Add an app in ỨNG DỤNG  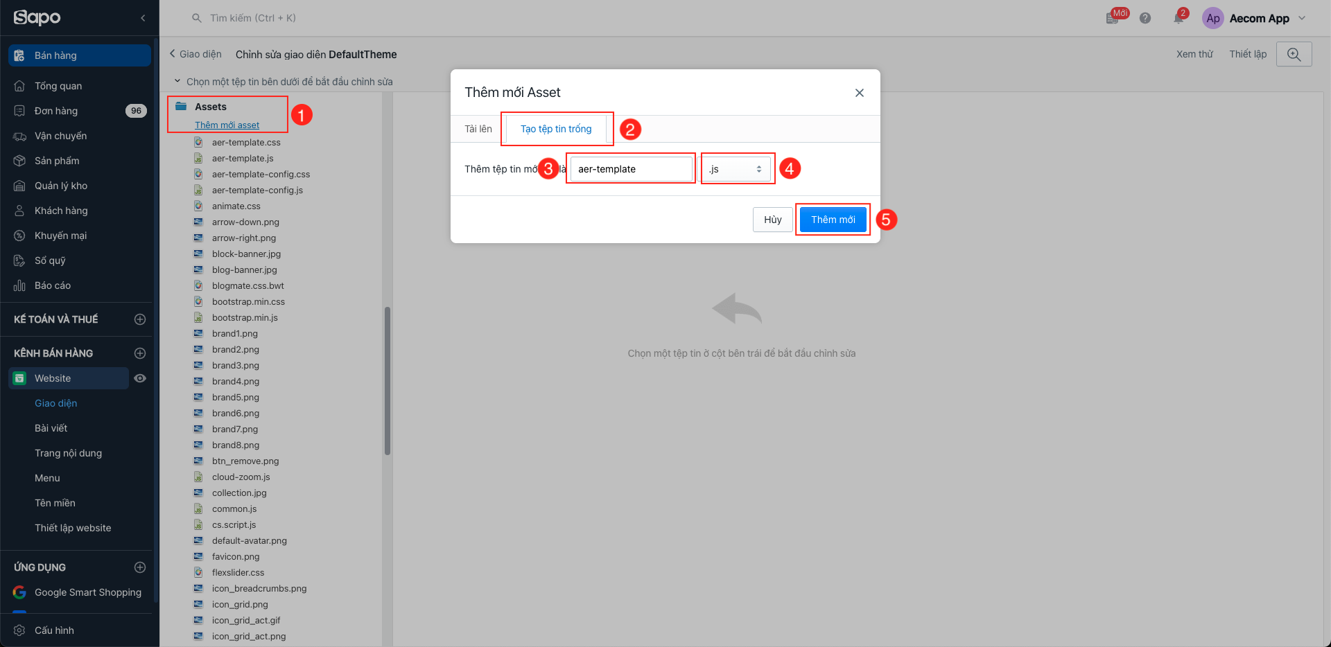(140, 567)
